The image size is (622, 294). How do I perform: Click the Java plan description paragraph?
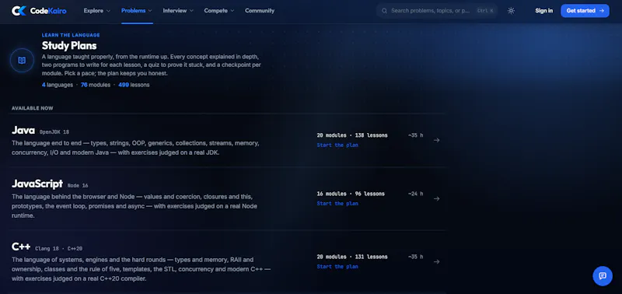coord(135,148)
